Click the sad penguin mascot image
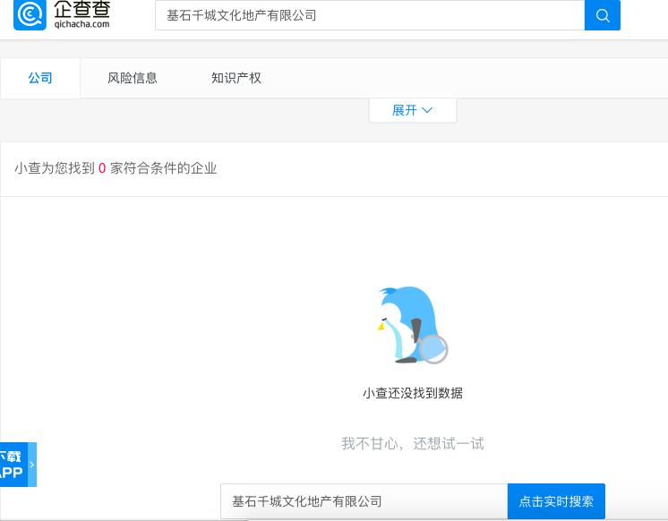668x521 pixels. pyautogui.click(x=413, y=325)
